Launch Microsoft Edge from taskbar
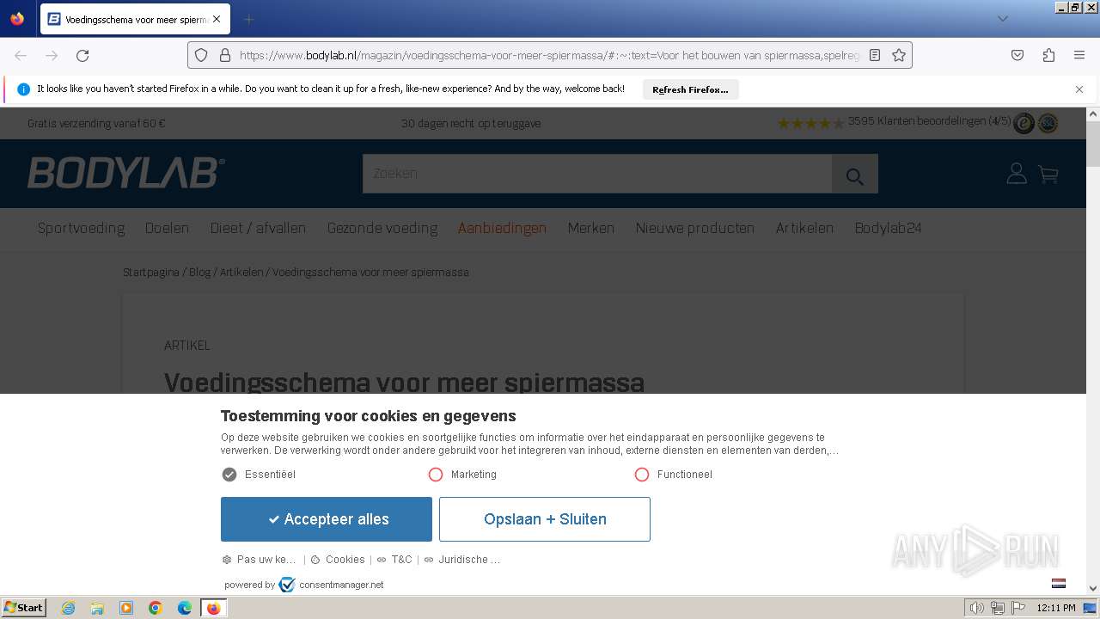The image size is (1100, 619). [x=185, y=608]
